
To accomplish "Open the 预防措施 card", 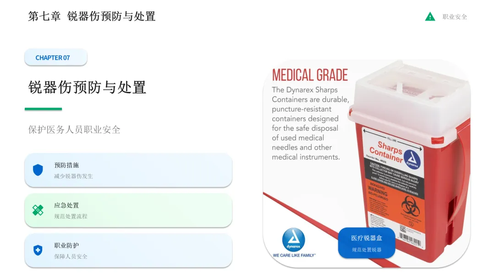I will coord(128,170).
